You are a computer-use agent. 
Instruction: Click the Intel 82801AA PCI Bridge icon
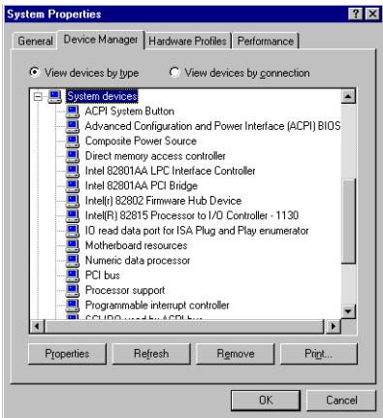coord(73,186)
